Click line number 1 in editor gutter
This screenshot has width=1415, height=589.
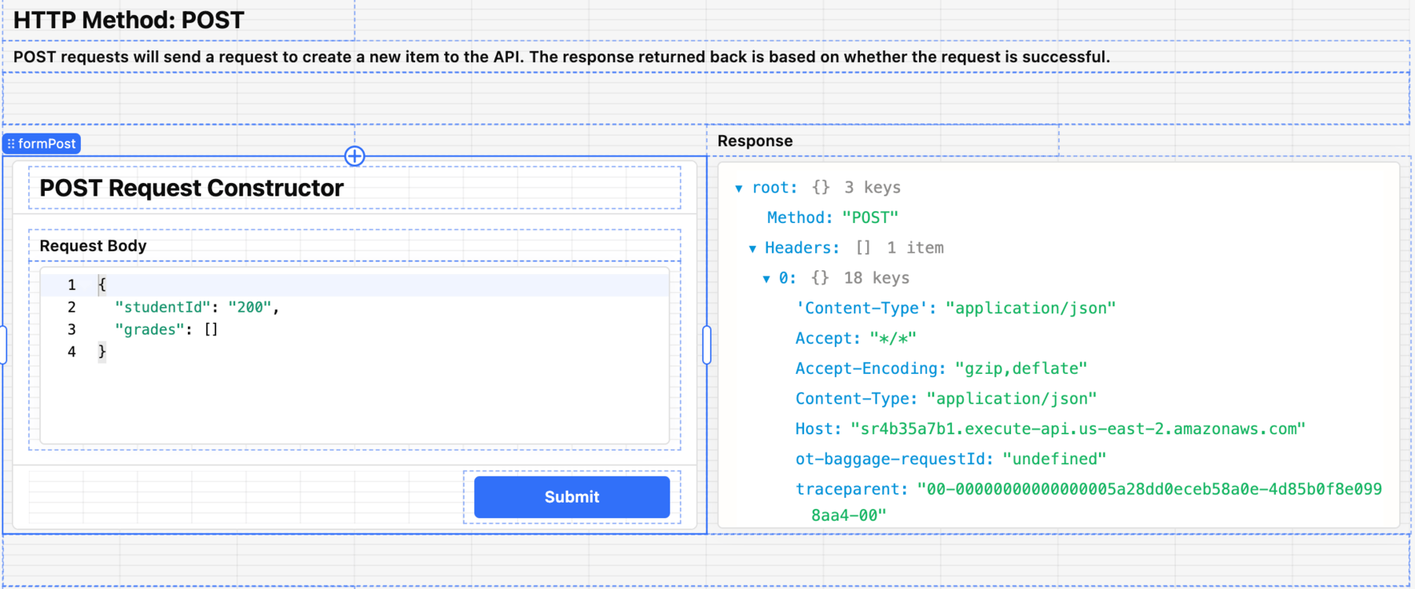(x=72, y=284)
